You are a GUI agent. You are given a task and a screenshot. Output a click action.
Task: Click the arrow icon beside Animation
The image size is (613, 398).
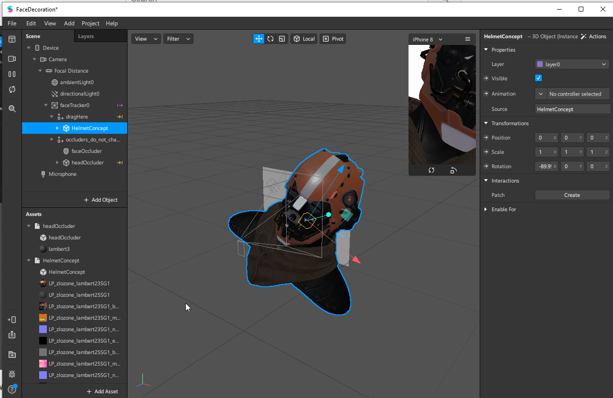coord(486,94)
